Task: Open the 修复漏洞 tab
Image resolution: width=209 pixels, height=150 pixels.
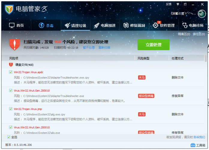Action: 134,25
